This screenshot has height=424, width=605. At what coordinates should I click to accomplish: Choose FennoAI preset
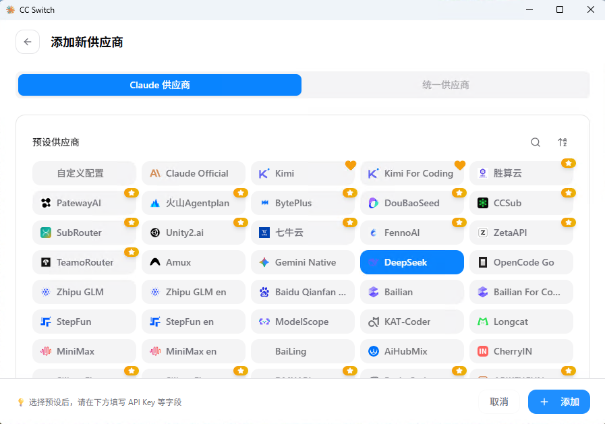[x=411, y=233]
